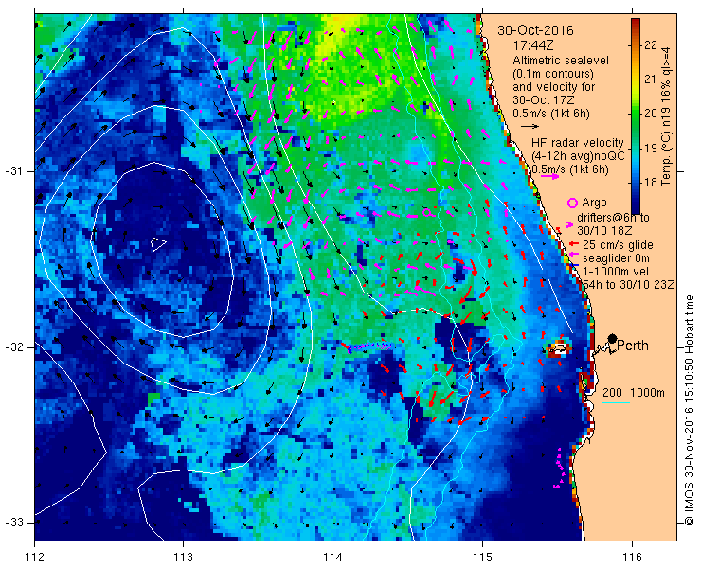Click the longitude axis label 115
701x568 pixels.
482,558
